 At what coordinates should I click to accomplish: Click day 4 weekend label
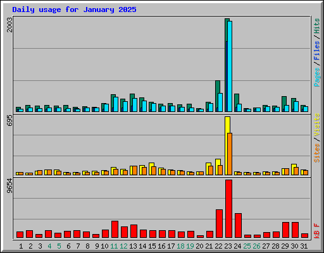[x=49, y=246]
